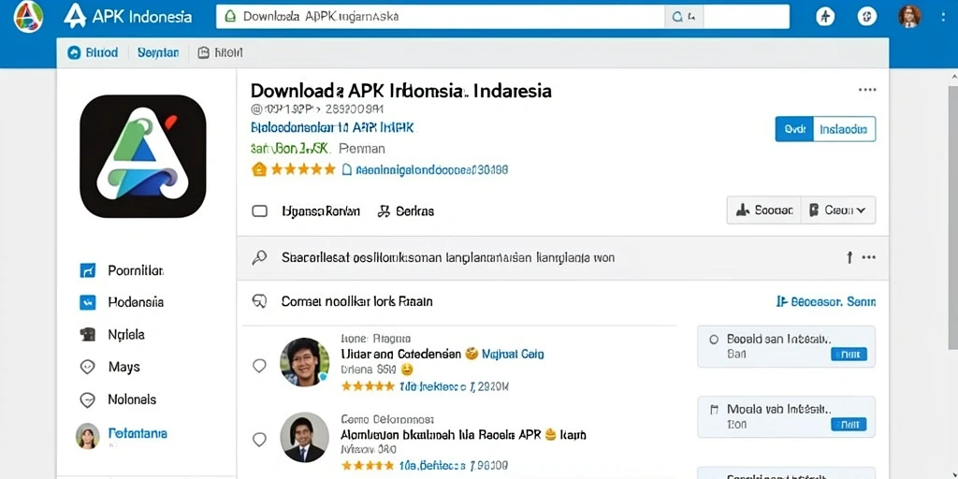Click the Insladous button
Viewport: 958px width, 479px height.
(845, 129)
